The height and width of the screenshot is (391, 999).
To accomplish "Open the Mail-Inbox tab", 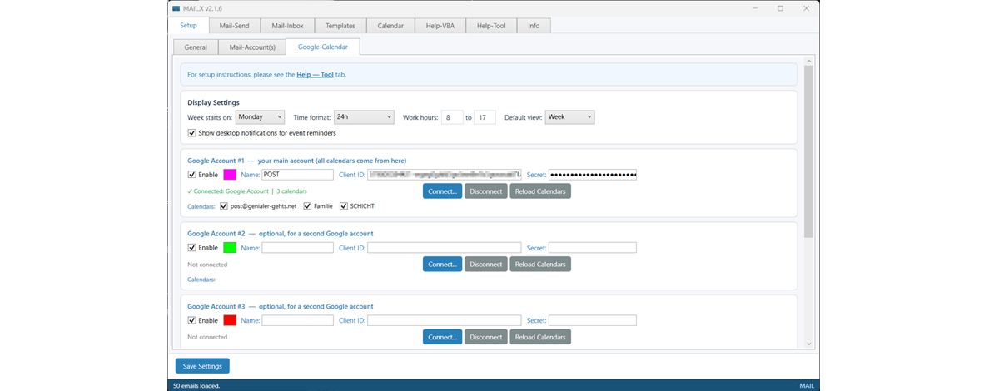I will point(287,26).
